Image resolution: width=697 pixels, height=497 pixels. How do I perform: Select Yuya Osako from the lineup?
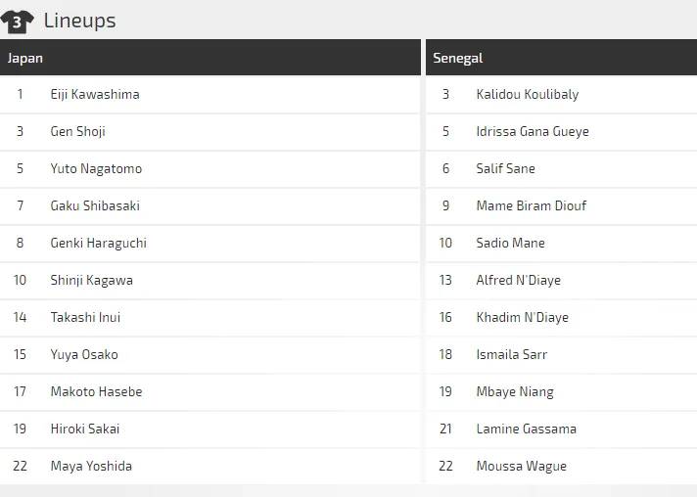click(x=83, y=355)
